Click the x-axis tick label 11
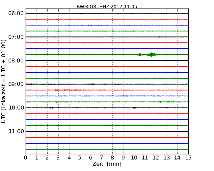Viewport: 214px width, 171px height. (x=145, y=158)
